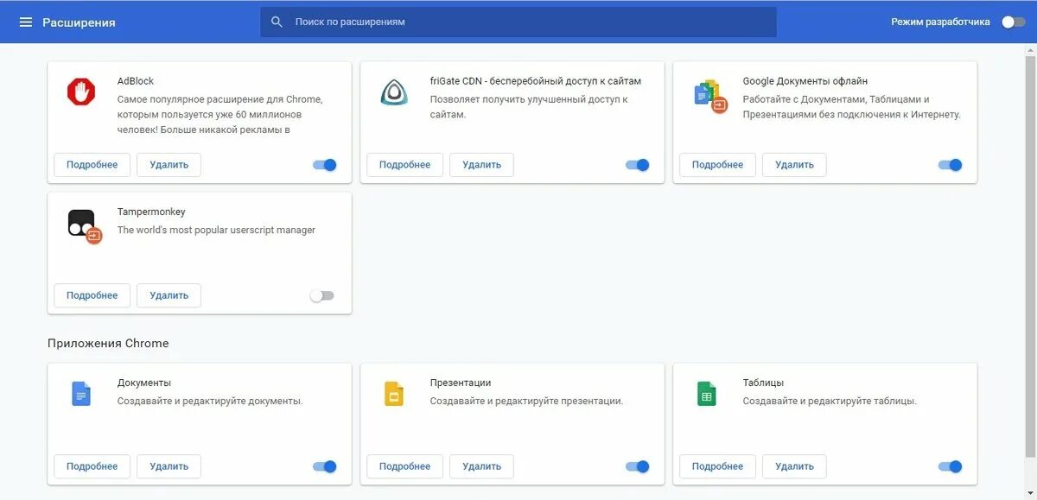Image resolution: width=1037 pixels, height=500 pixels.
Task: Click Удалить for Google Документы офлайн
Action: (x=794, y=165)
